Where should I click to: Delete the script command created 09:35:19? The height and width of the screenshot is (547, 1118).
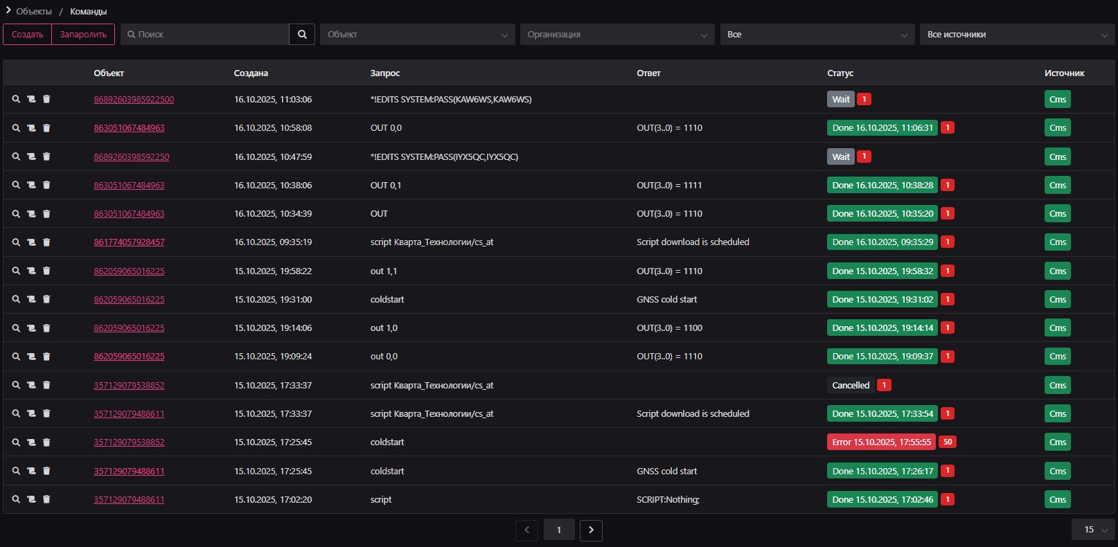(x=46, y=242)
